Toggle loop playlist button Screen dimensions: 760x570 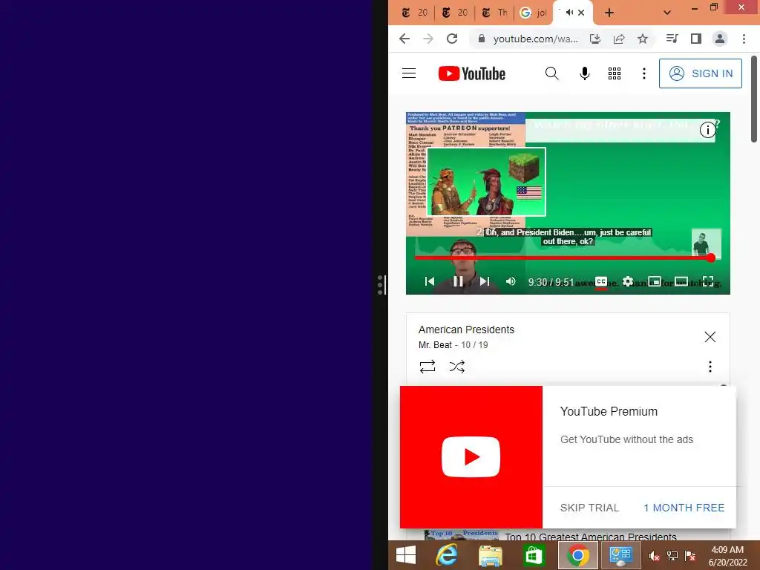pyautogui.click(x=427, y=367)
